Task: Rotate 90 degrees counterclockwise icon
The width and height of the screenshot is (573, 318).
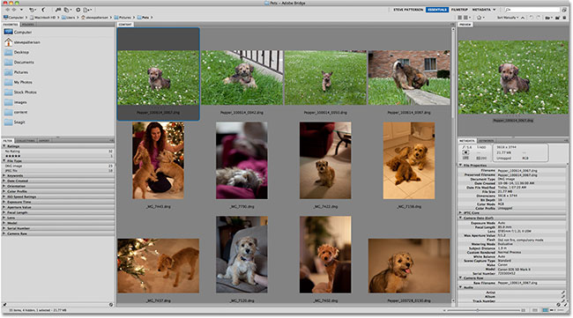Action: coord(531,17)
